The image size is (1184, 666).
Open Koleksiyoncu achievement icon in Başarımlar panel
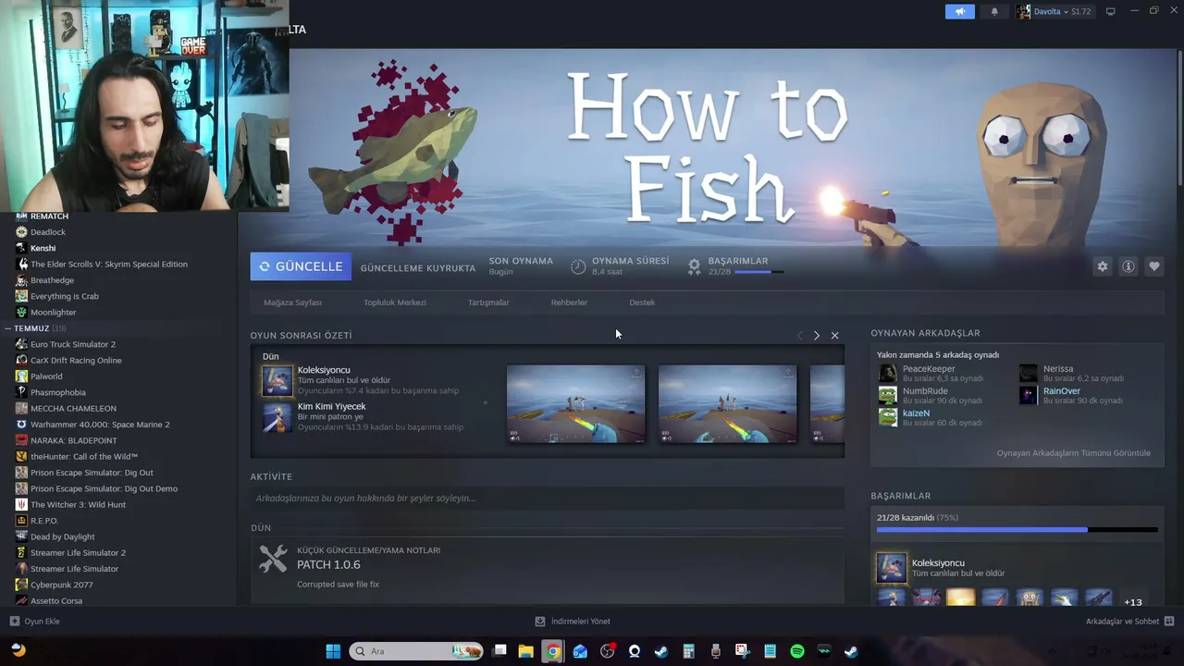tap(892, 568)
